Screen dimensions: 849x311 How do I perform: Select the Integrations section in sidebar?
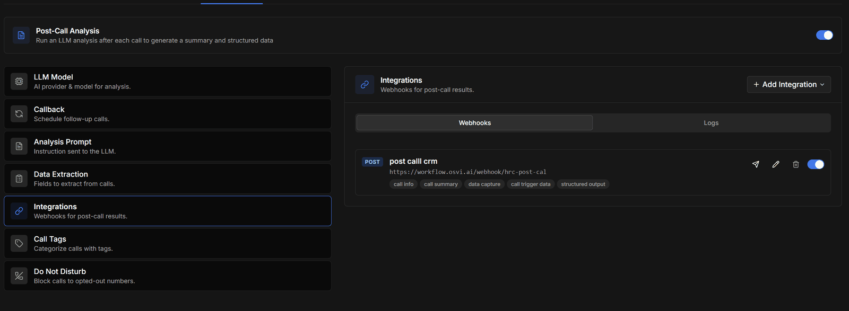[x=168, y=211]
